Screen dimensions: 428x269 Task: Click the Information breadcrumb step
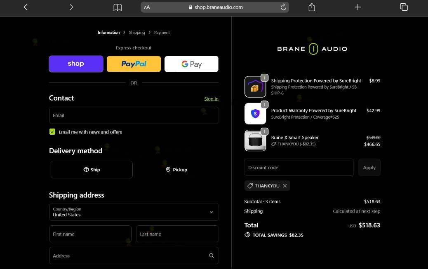108,32
